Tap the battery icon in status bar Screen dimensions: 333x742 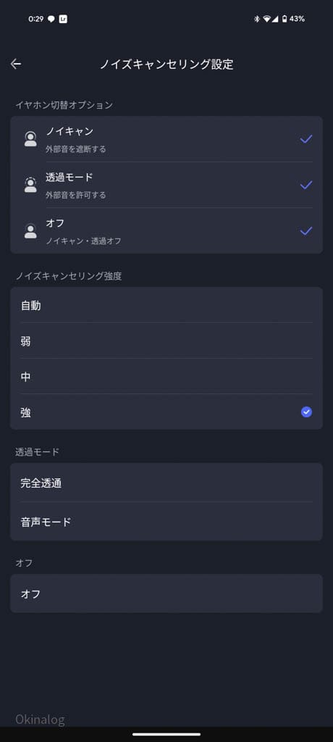tap(284, 19)
